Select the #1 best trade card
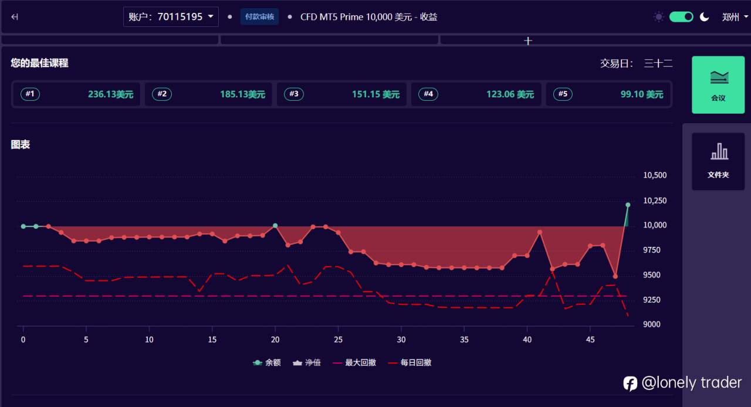The height and width of the screenshot is (407, 751). coord(76,94)
